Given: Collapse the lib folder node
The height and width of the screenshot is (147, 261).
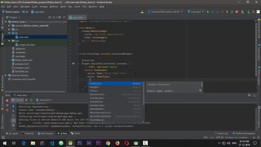Looking at the screenshot, I should 9,33.
